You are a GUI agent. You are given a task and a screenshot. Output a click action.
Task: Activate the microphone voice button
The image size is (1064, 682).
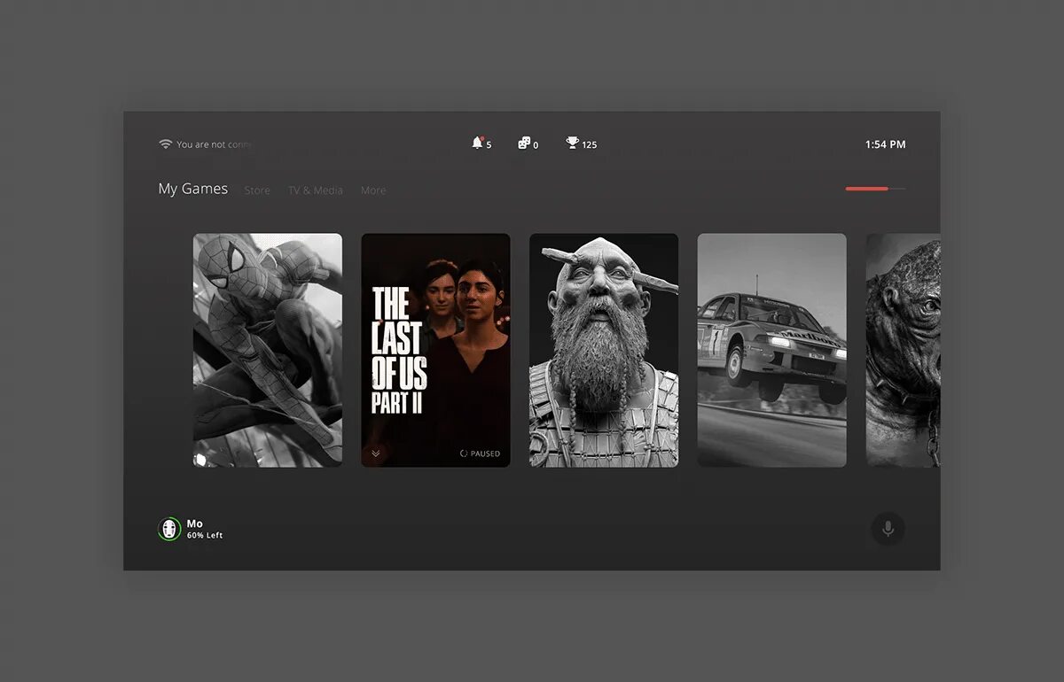(x=888, y=529)
